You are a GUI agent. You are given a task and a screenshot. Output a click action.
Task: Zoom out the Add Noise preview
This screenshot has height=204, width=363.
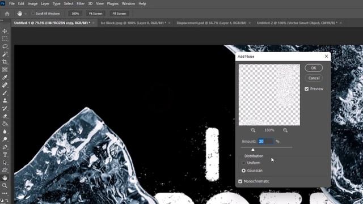(253, 130)
